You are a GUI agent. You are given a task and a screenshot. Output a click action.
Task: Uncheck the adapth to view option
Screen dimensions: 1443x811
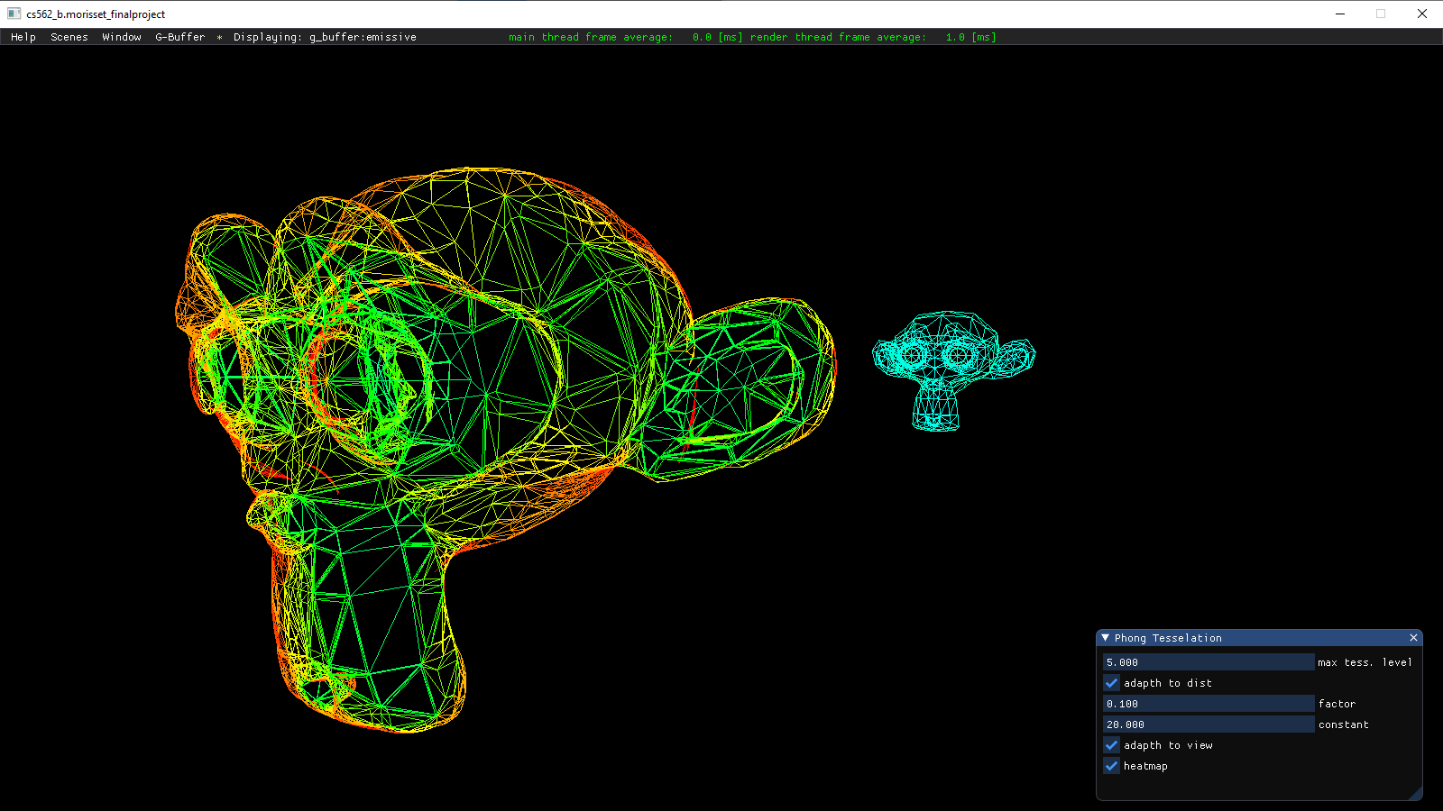(x=1112, y=745)
